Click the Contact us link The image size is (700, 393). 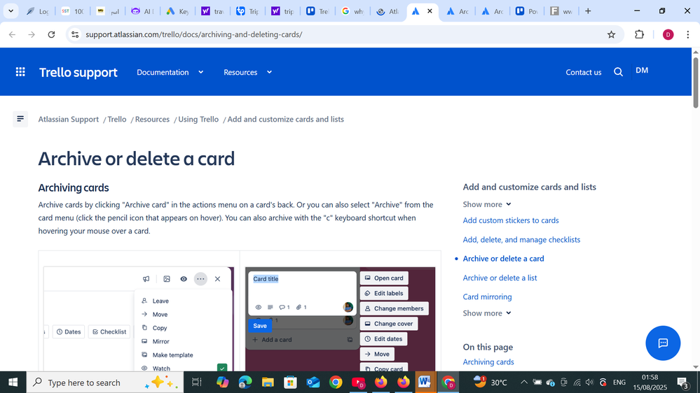pos(584,72)
